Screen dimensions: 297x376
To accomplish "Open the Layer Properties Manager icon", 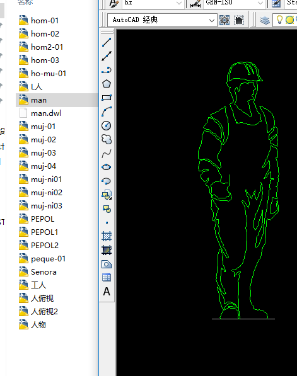I will coord(265,20).
